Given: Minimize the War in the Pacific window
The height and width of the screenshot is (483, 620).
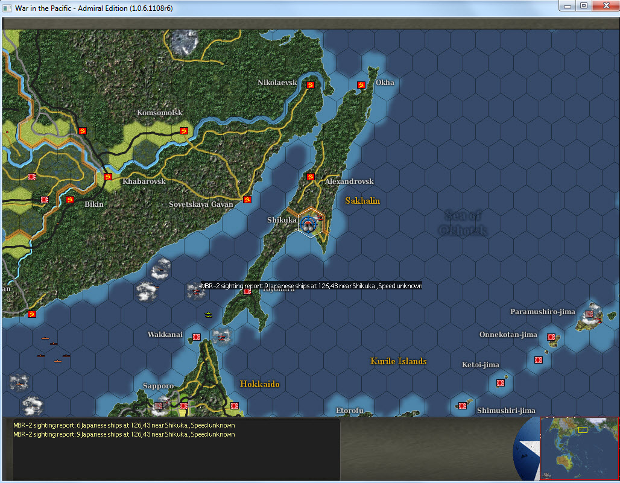Looking at the screenshot, I should 568,6.
